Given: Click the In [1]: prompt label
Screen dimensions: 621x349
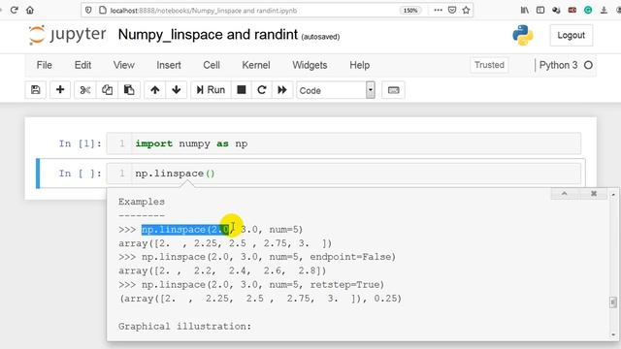Looking at the screenshot, I should [x=80, y=143].
